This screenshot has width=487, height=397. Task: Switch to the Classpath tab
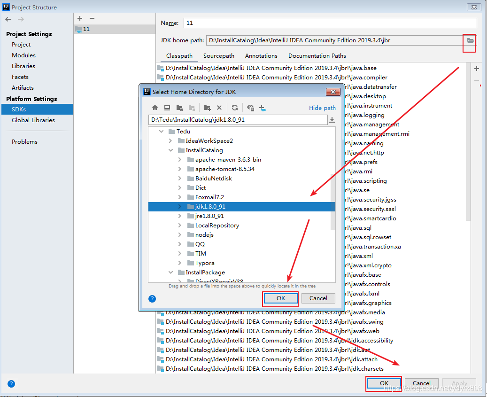(179, 56)
